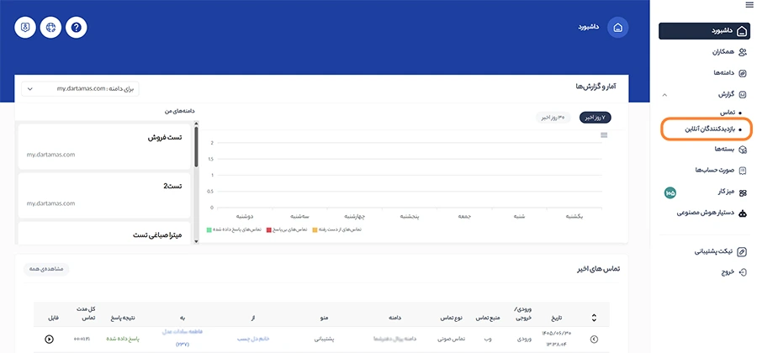Screen dimensions: 757x353
Task: Open the recipient link ending with (237)
Action: coord(183,338)
